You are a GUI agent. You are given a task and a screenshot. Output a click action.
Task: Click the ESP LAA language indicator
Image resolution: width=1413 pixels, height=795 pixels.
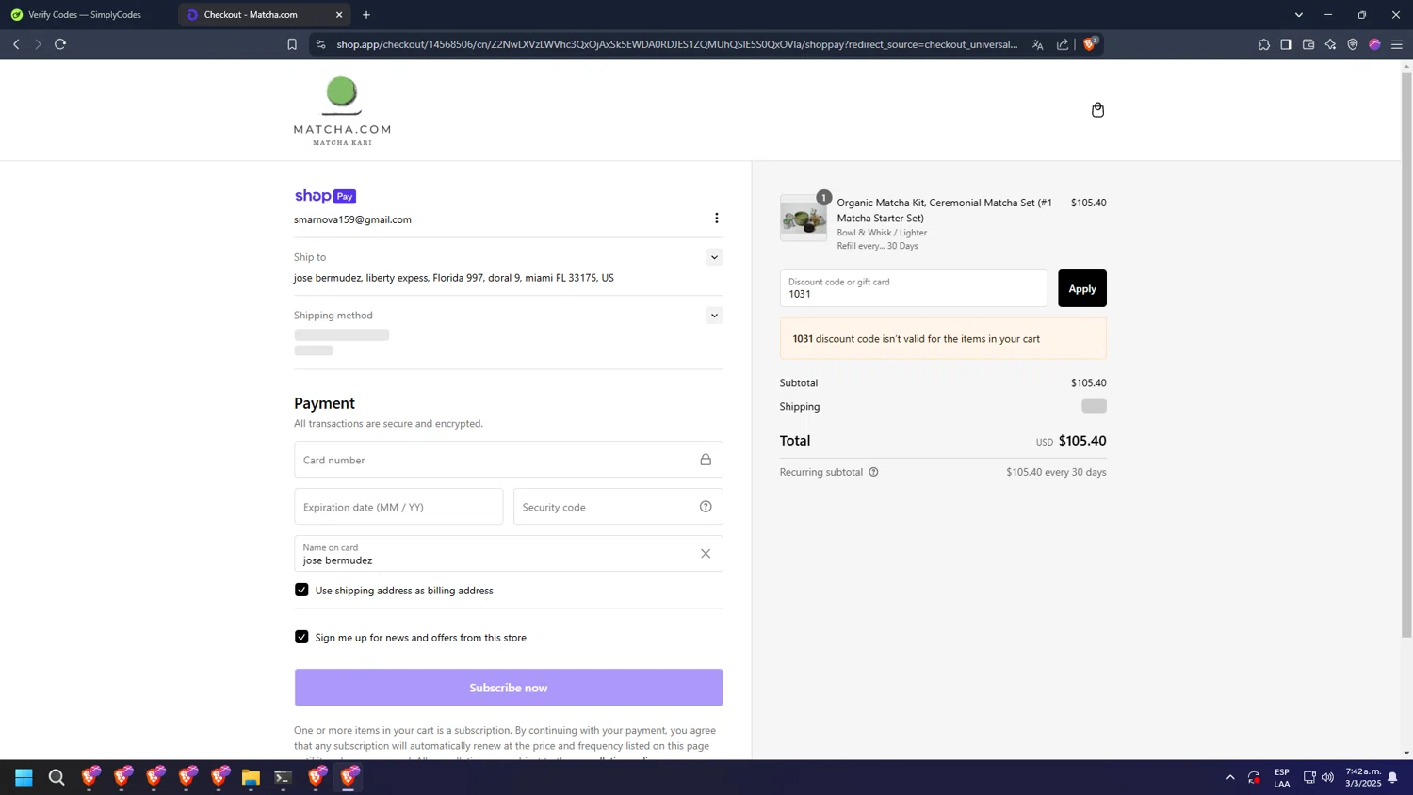click(x=1282, y=777)
